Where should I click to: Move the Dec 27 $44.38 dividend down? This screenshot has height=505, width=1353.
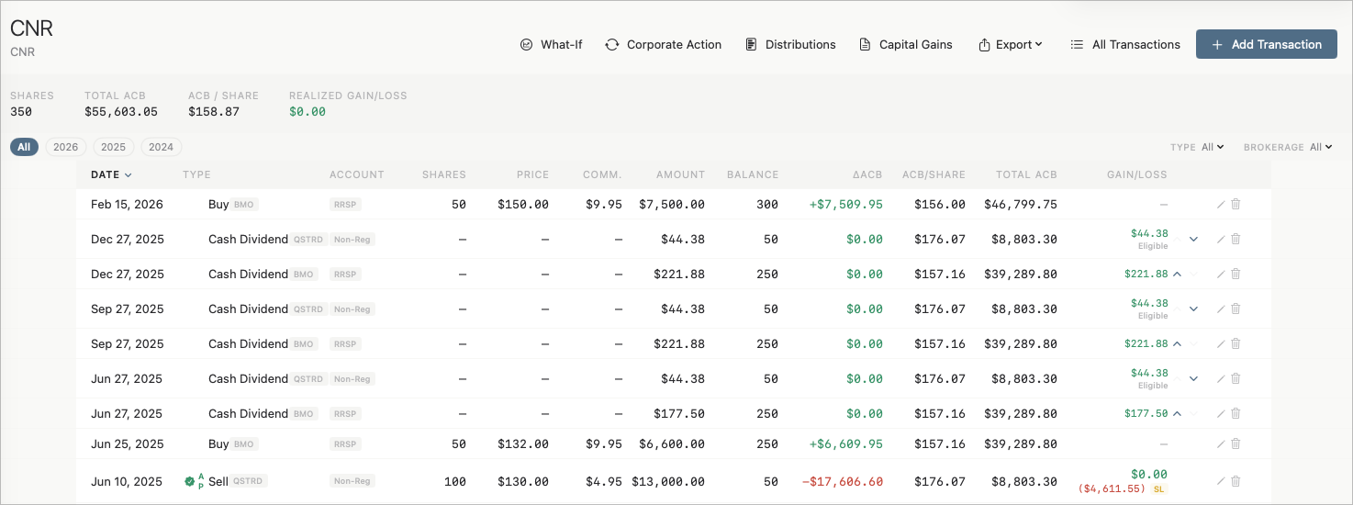point(1193,239)
